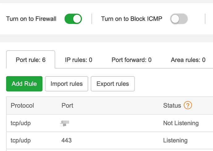
Task: Click the Import rules button
Action: pos(67,84)
